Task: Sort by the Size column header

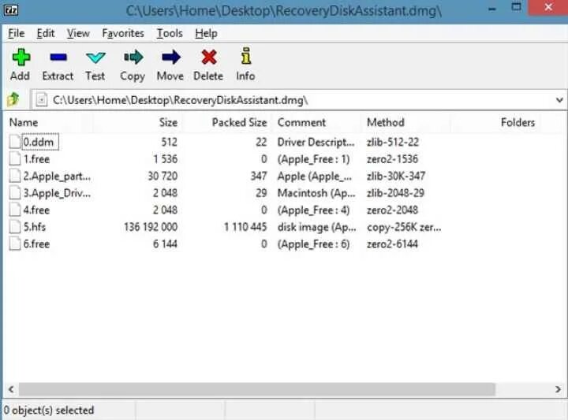Action: 169,122
